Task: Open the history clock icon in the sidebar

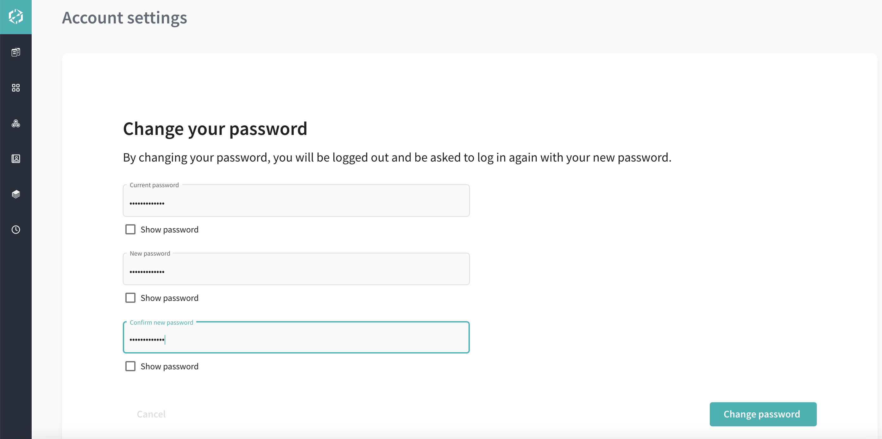Action: [x=16, y=230]
